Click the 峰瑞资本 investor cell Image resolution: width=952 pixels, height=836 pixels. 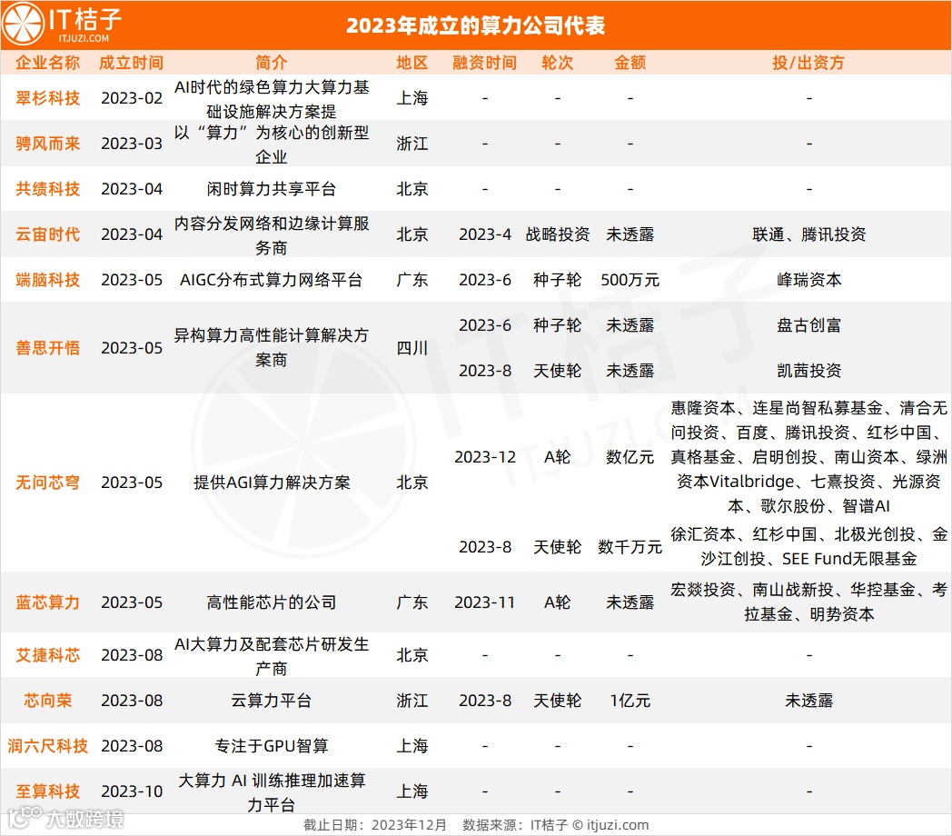(x=808, y=280)
